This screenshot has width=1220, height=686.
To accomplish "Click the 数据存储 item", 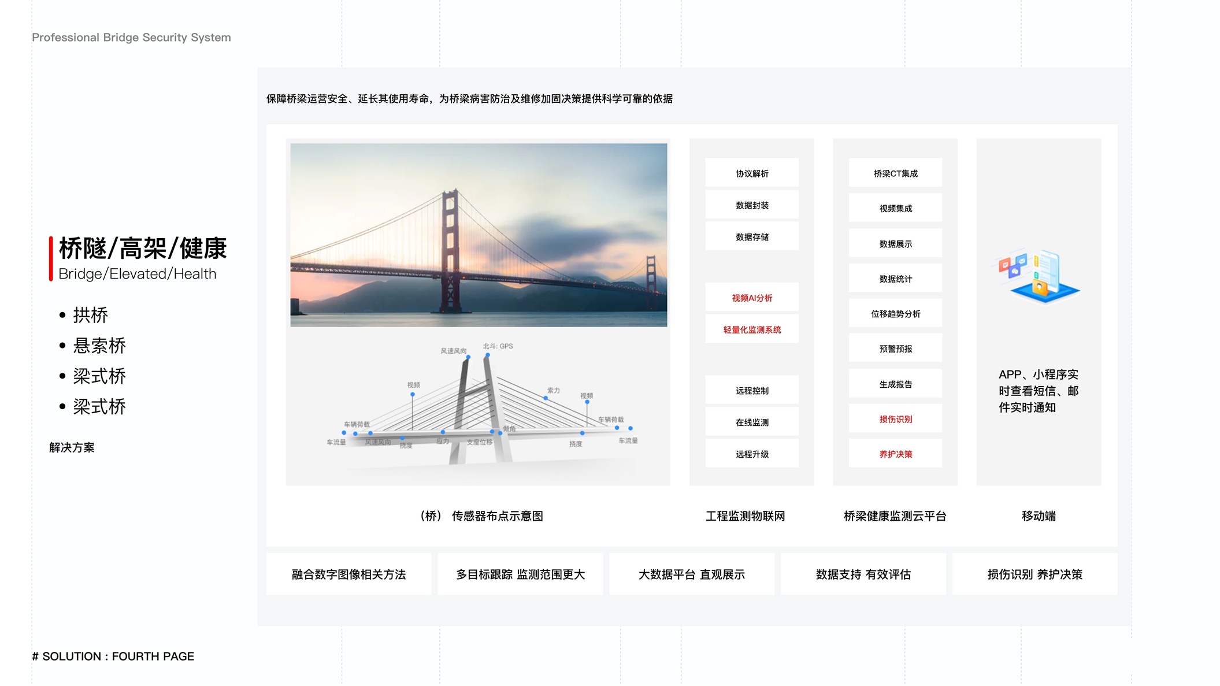I will 751,237.
